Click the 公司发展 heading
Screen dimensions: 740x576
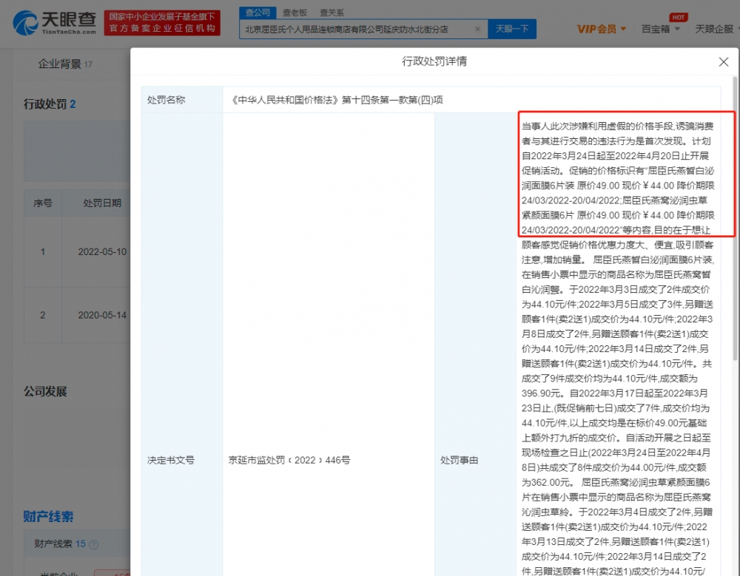click(45, 392)
